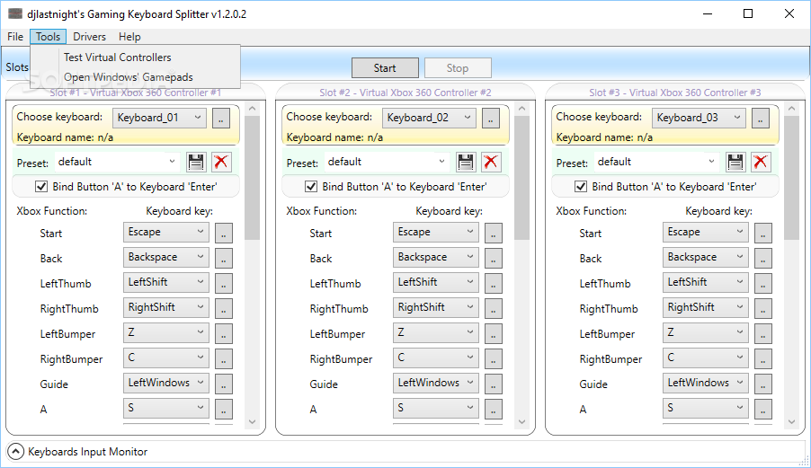
Task: Open Preset default dropdown in Slot #1
Action: [117, 162]
